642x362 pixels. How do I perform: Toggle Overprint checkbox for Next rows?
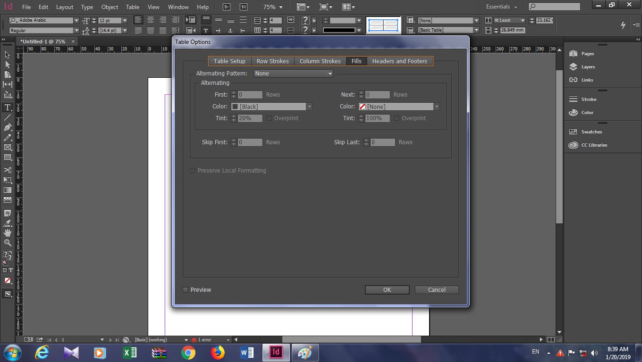(x=397, y=118)
